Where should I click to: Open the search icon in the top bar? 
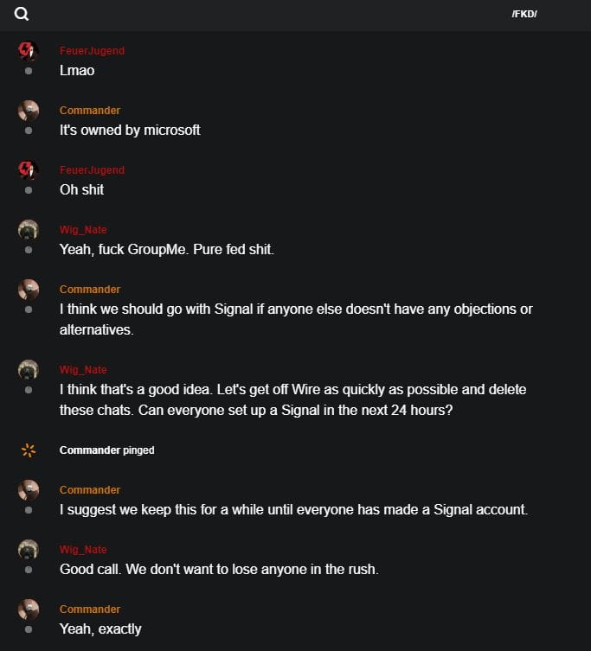[22, 14]
